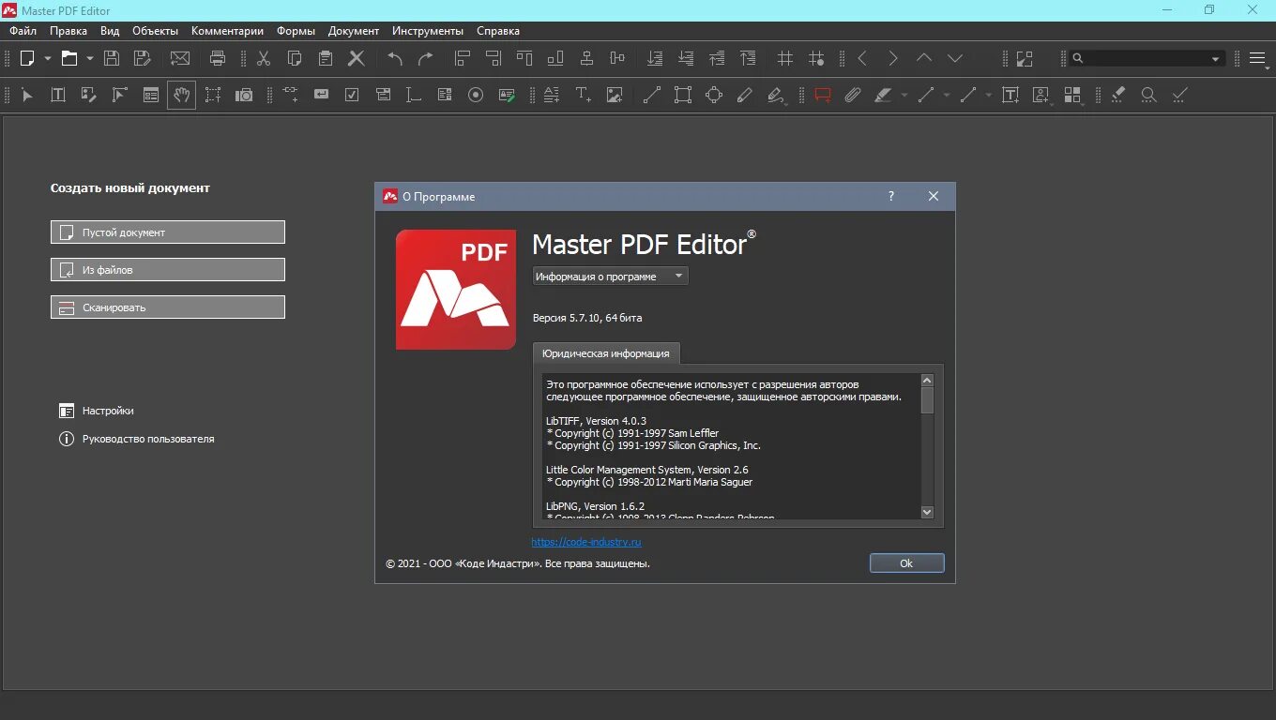
Task: Open the 'Комментарии' menu
Action: [x=228, y=31]
